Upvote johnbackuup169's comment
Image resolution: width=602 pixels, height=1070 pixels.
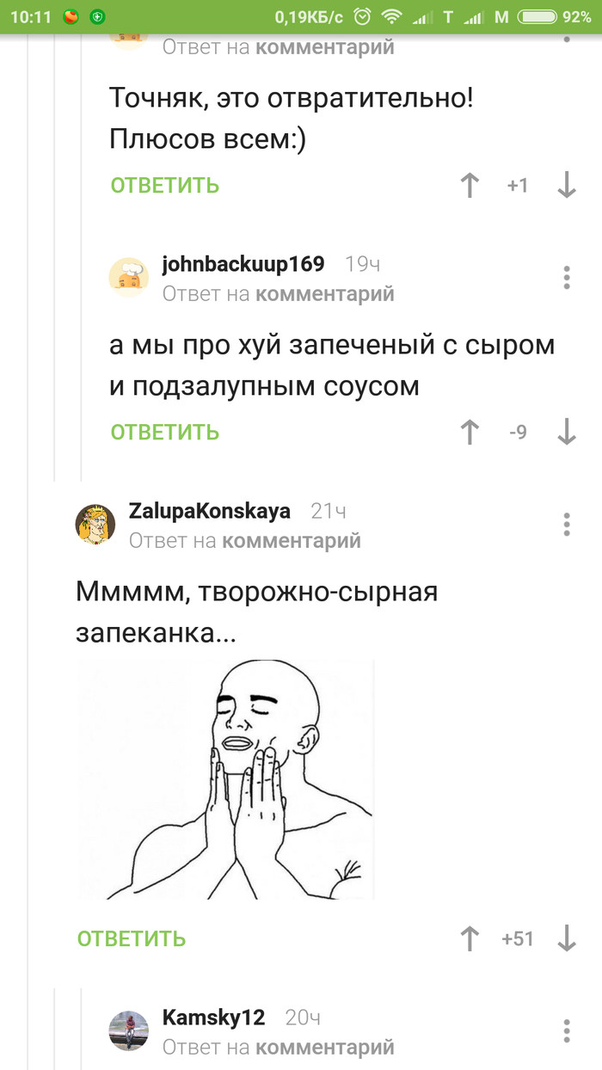[470, 432]
